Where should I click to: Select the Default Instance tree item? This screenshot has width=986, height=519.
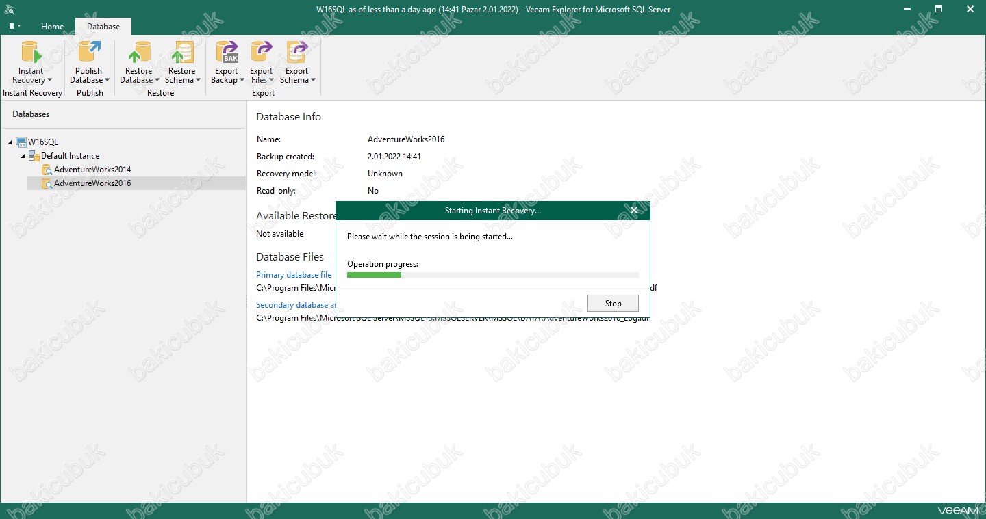(x=70, y=156)
